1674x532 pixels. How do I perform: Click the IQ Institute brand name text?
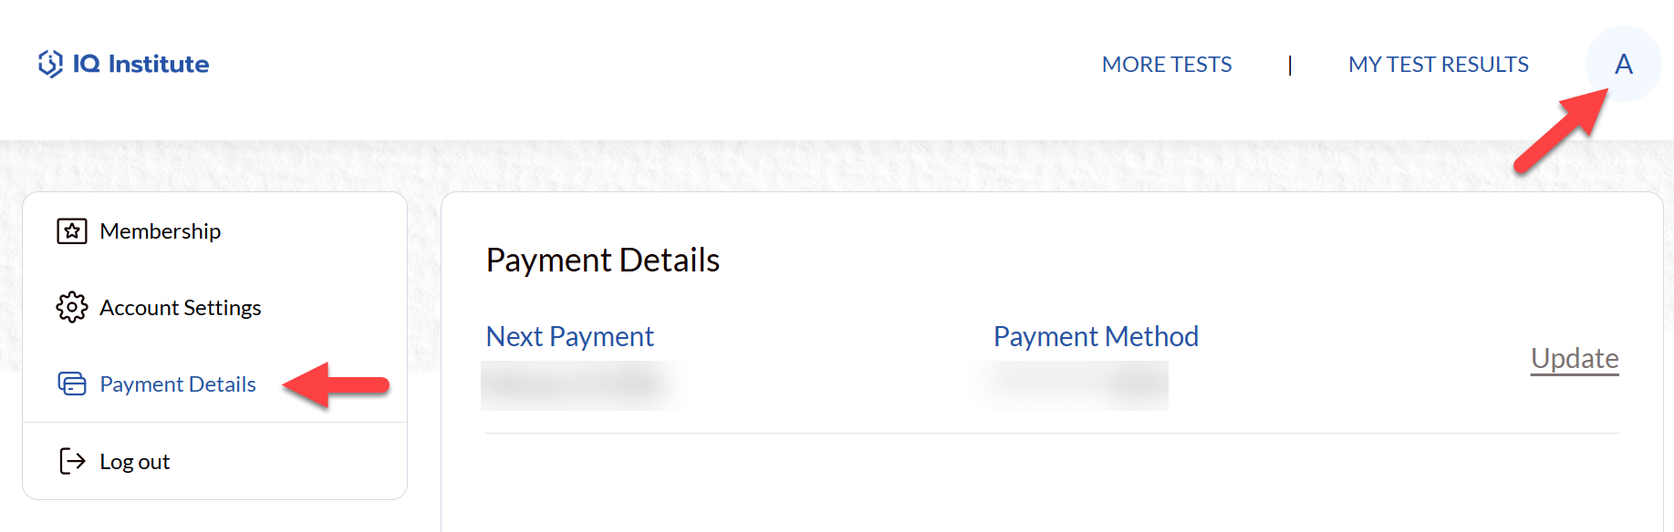tap(140, 64)
